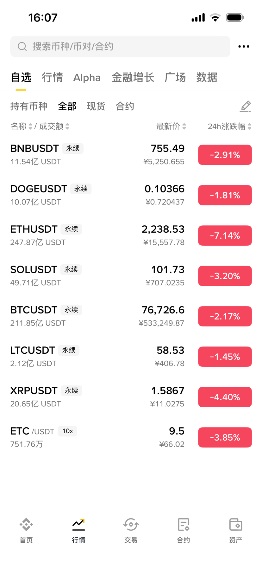
Task: Sort by 24h涨跌幅 change column
Action: pyautogui.click(x=229, y=126)
